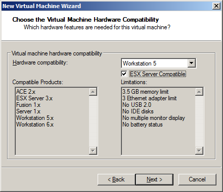Click the No IDE disks limitation

(138, 111)
